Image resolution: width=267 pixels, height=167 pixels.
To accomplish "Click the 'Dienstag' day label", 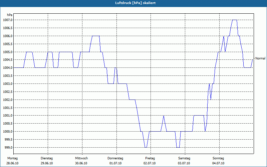I will click(47, 158).
